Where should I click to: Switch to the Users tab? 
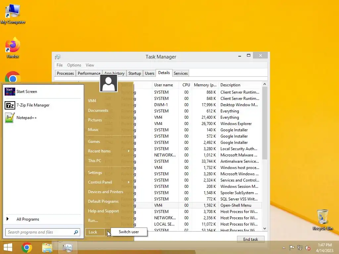coord(150,73)
